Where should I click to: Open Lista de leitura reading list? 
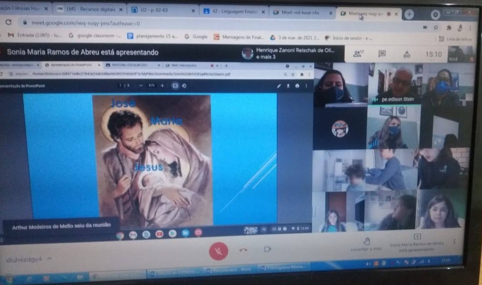(456, 39)
